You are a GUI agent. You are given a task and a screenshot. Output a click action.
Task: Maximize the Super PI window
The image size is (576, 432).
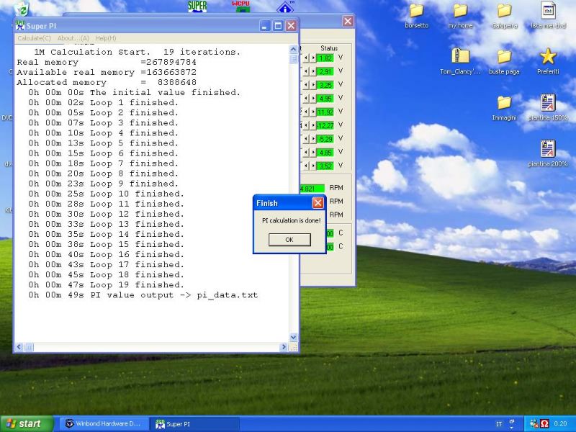(x=278, y=26)
